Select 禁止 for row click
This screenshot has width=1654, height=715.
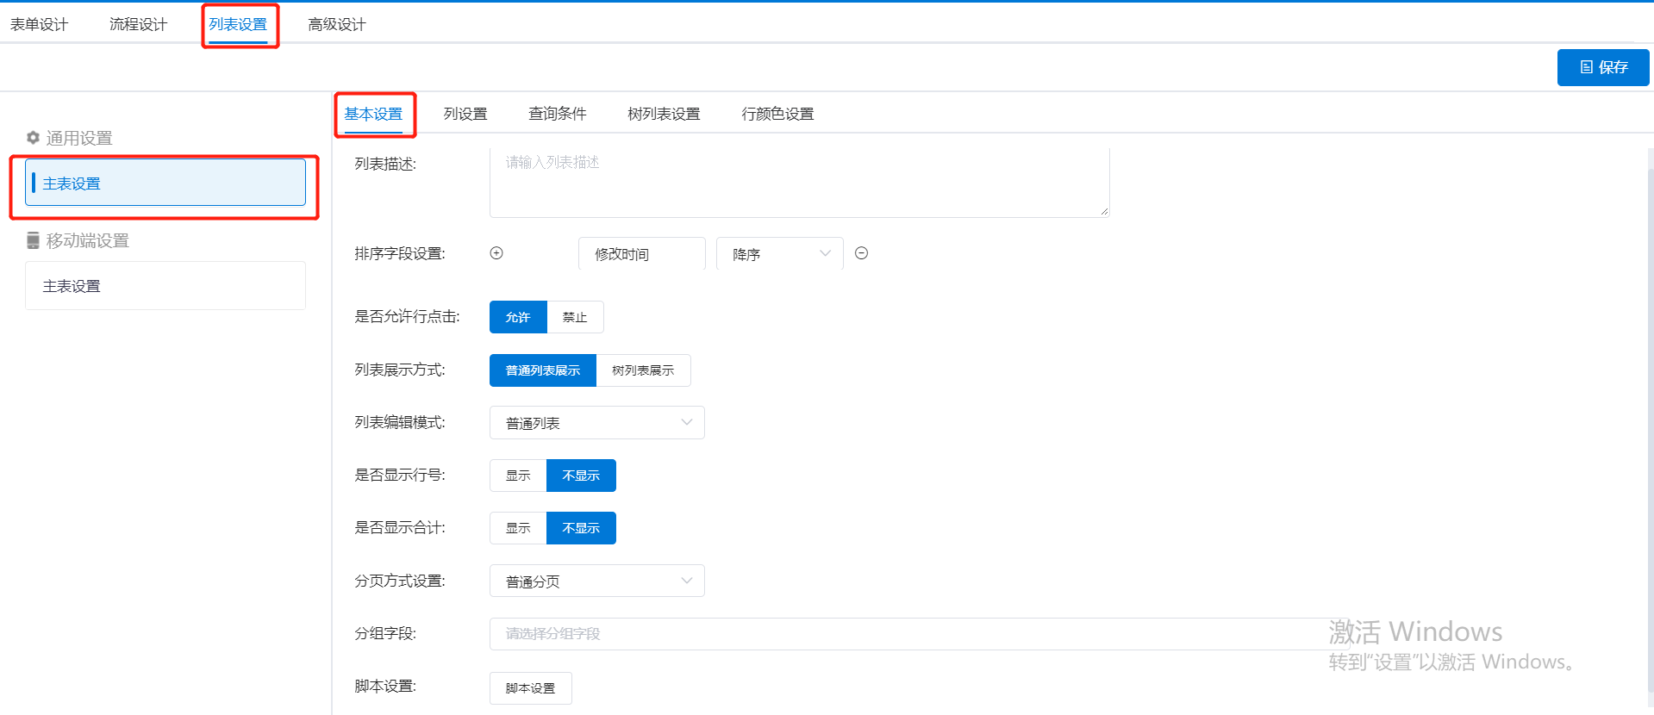tap(575, 317)
